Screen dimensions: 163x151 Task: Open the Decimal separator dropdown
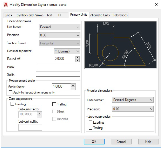point(67,51)
